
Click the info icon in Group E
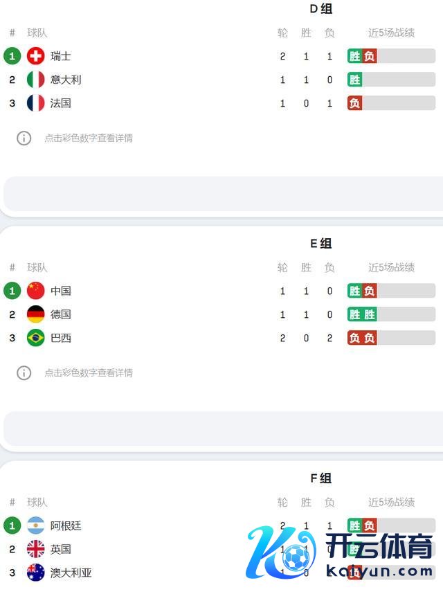point(24,372)
